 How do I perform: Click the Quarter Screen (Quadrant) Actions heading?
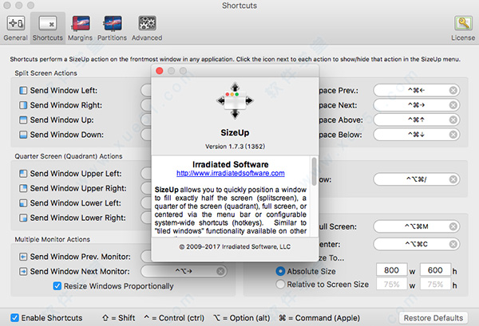click(69, 156)
